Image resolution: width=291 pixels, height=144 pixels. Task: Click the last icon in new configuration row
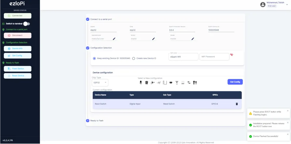195,82
